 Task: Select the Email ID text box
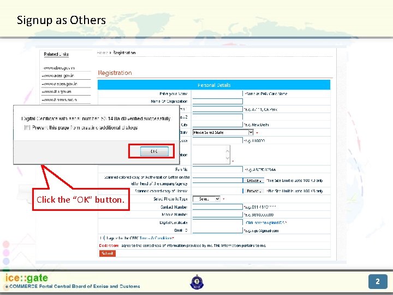(218, 231)
